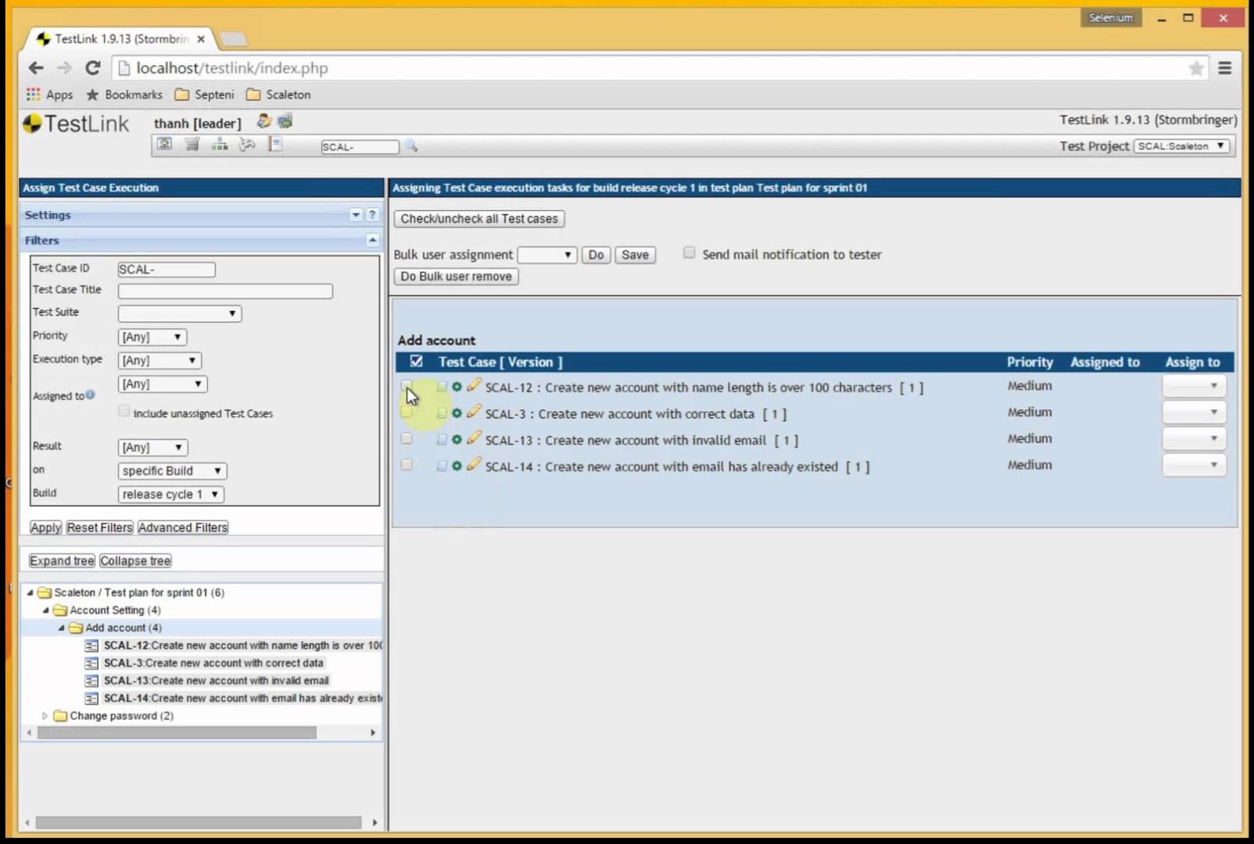Screen dimensions: 1254x844
Task: Click the user settings icon beside thanh [leader]
Action: 264,121
